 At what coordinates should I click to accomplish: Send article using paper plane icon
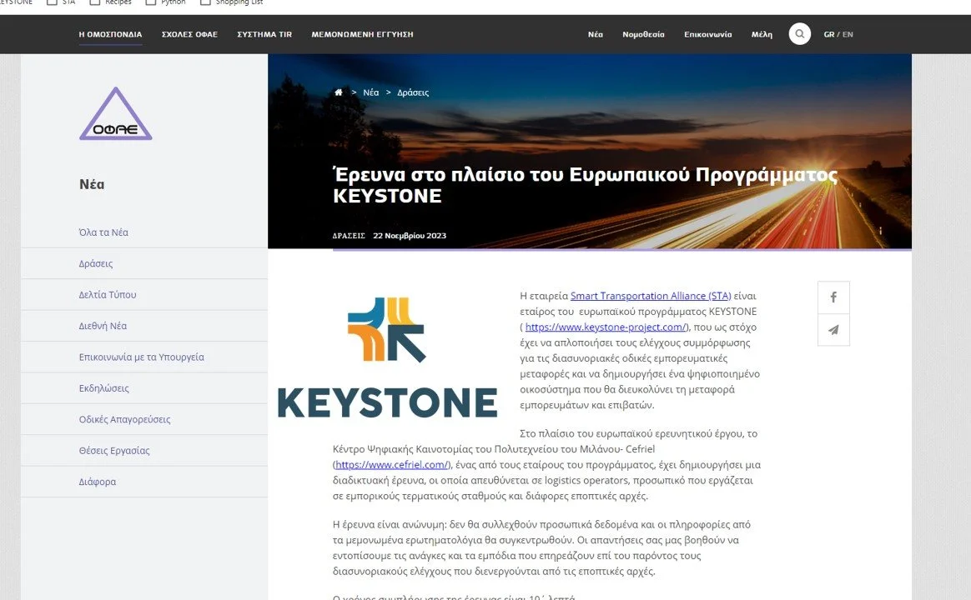click(833, 330)
